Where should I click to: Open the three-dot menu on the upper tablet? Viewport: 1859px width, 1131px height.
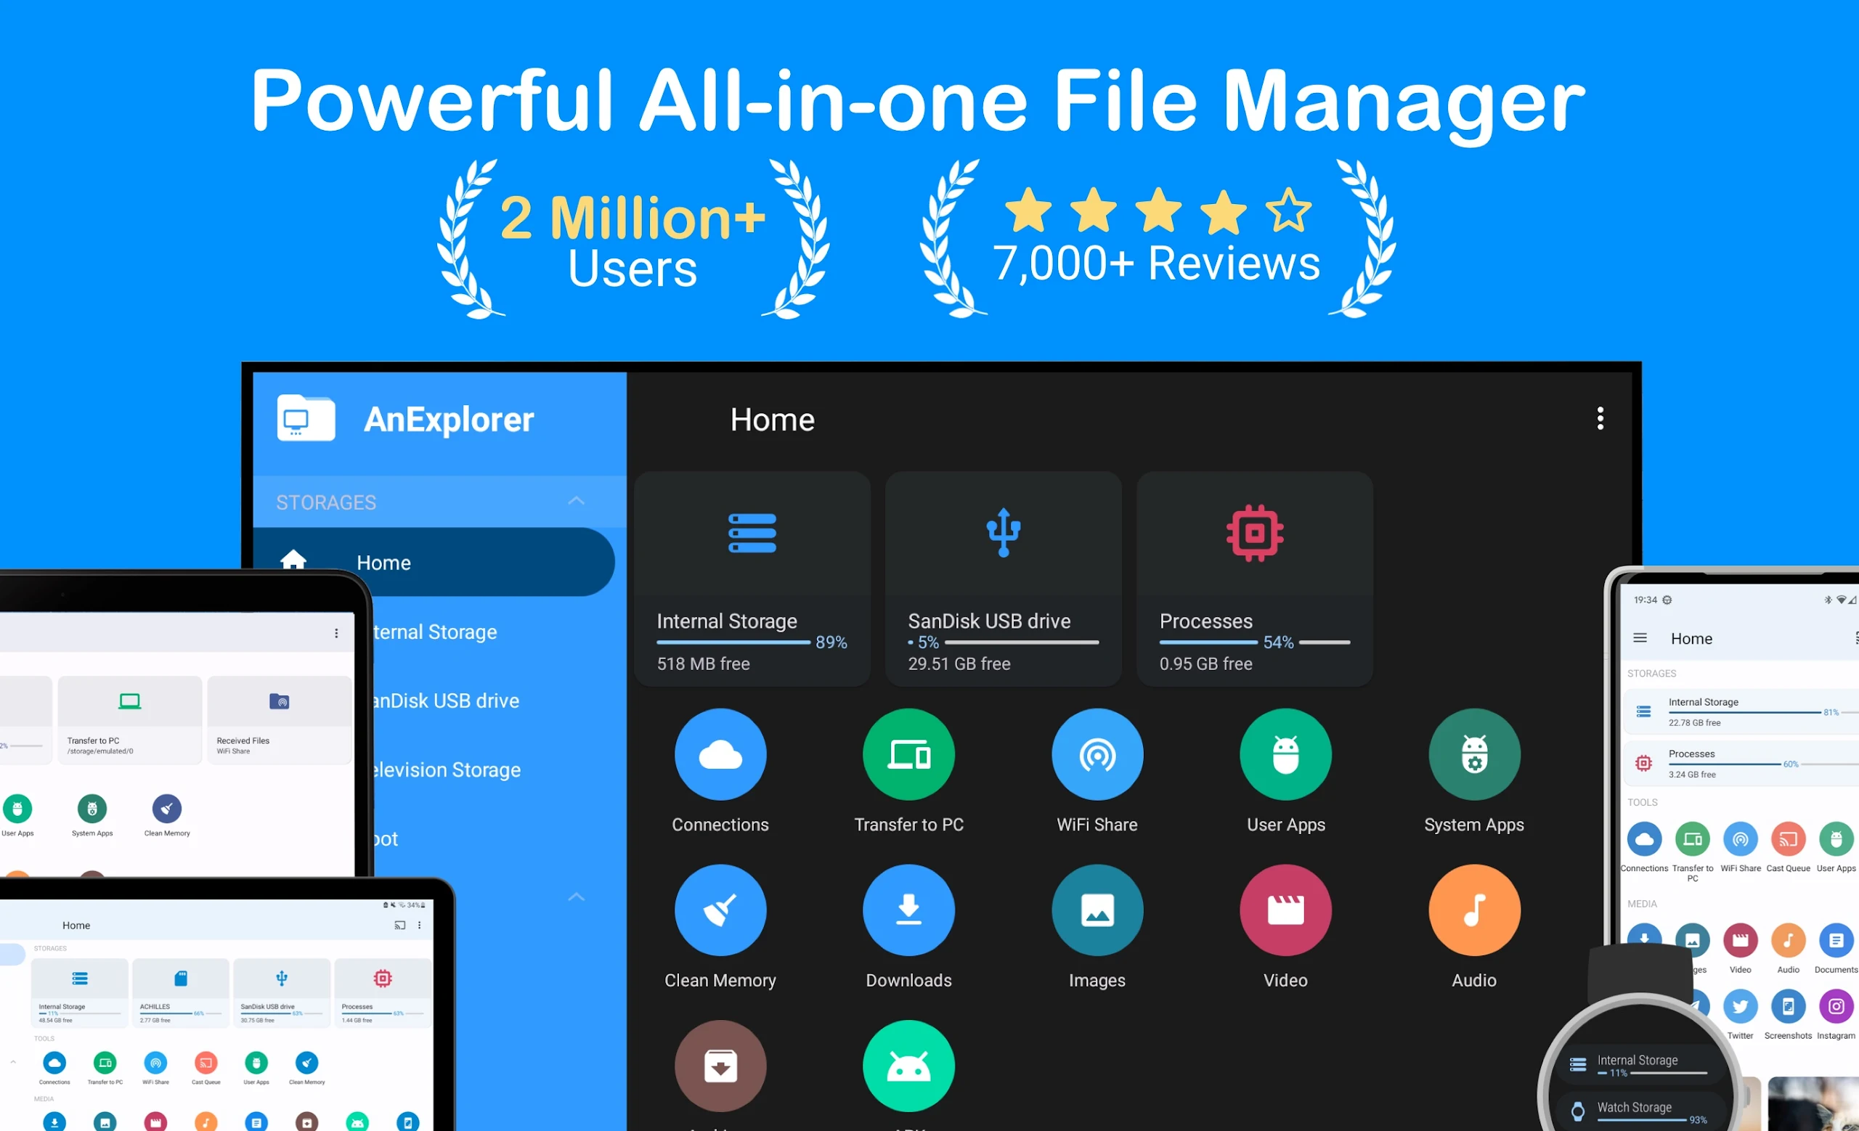336,633
